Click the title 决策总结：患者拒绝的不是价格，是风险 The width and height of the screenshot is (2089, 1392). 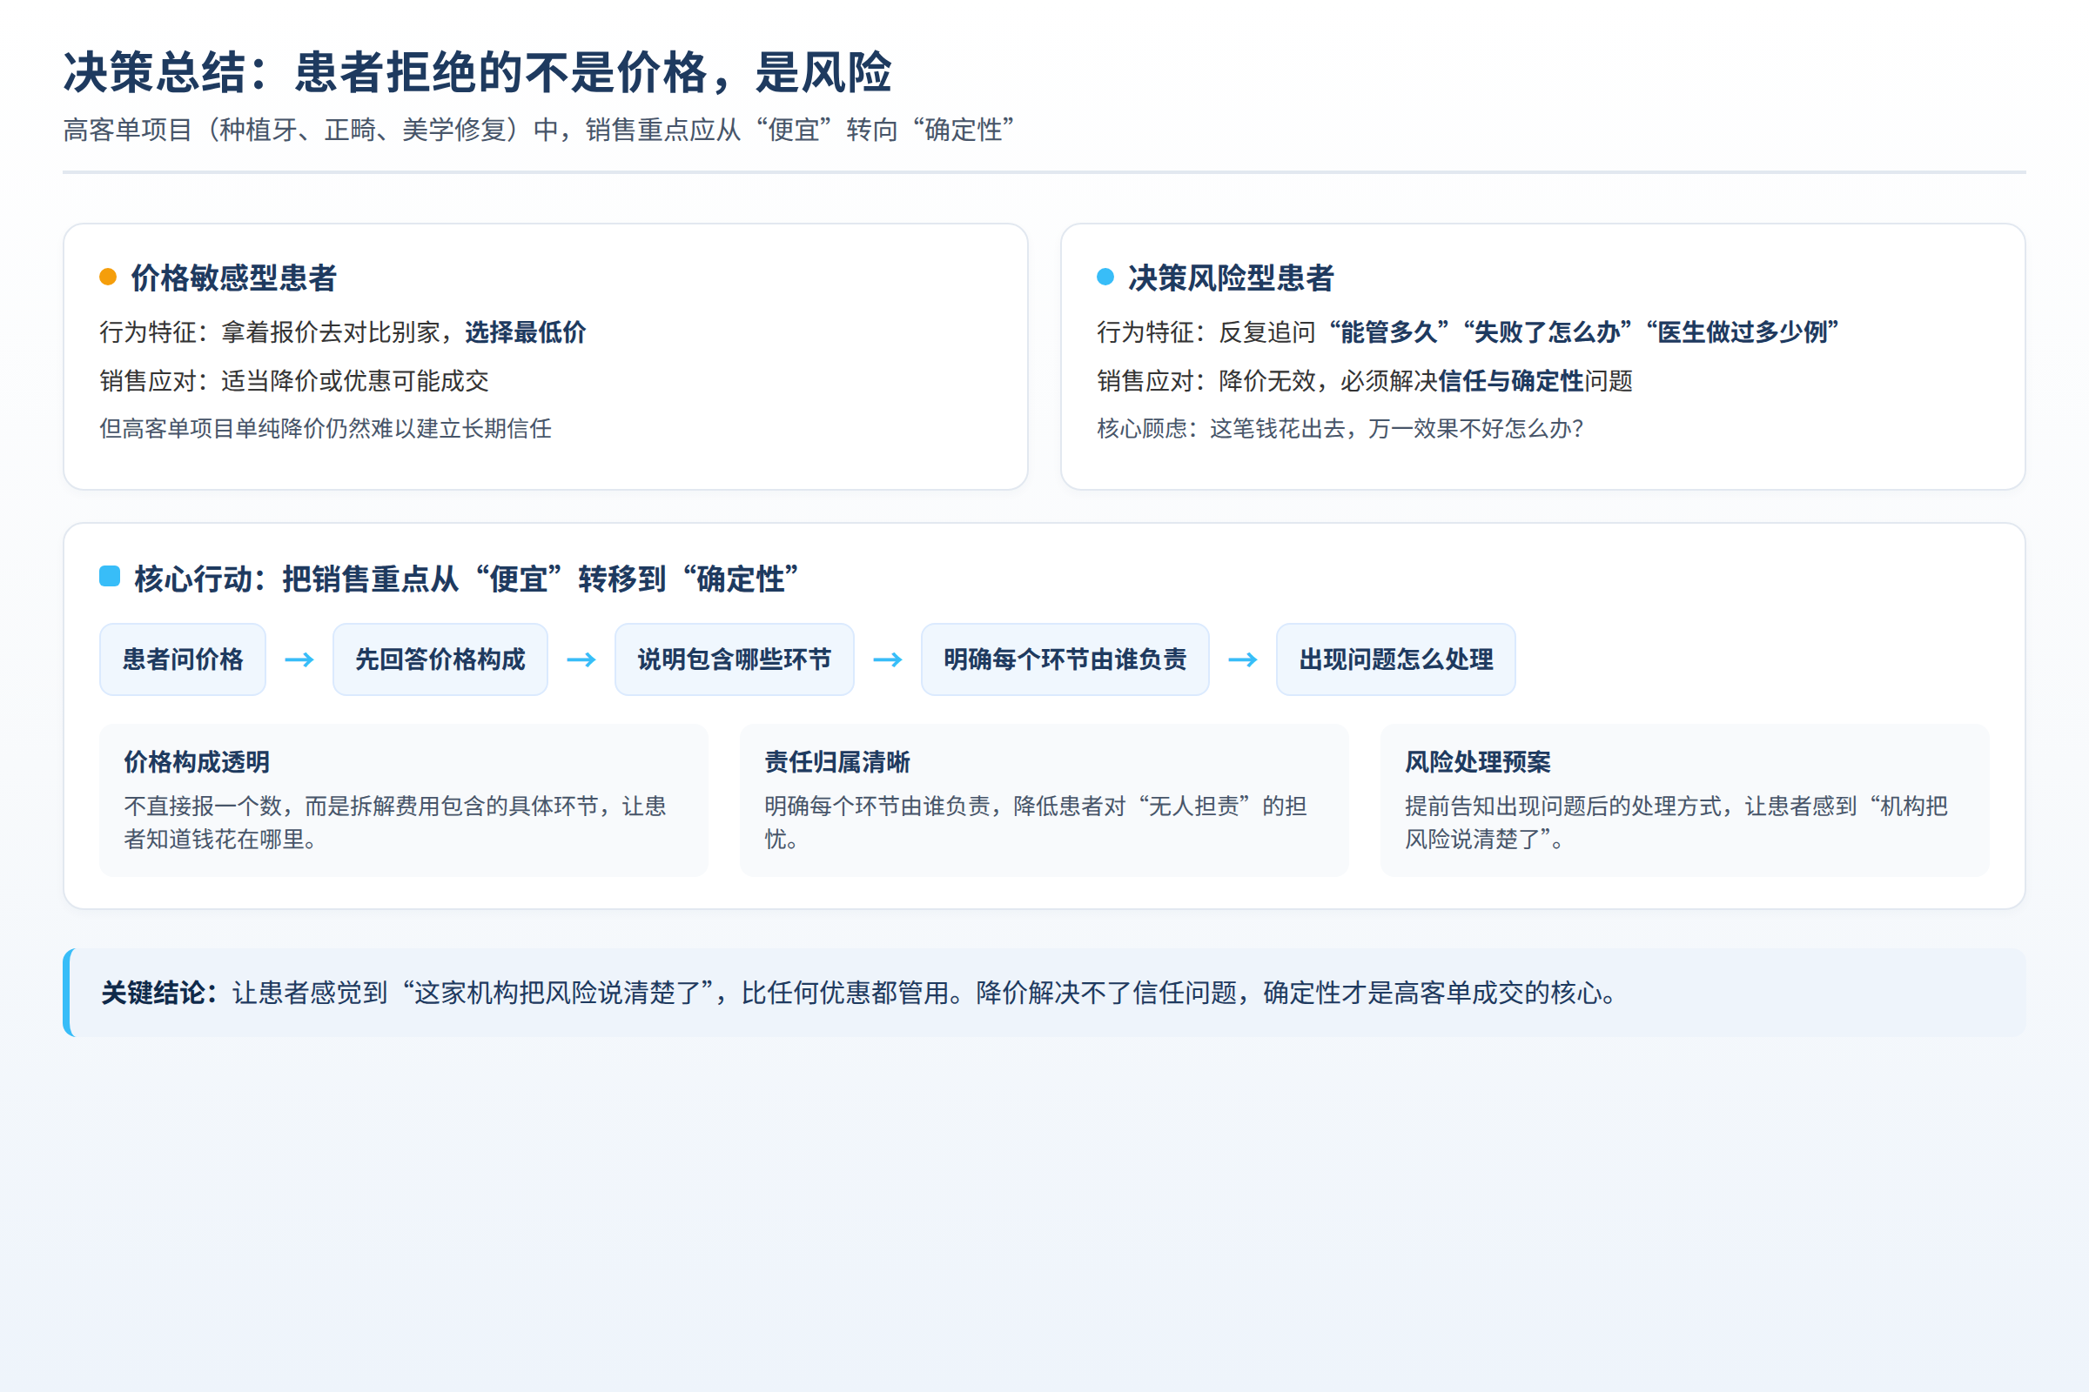click(478, 72)
